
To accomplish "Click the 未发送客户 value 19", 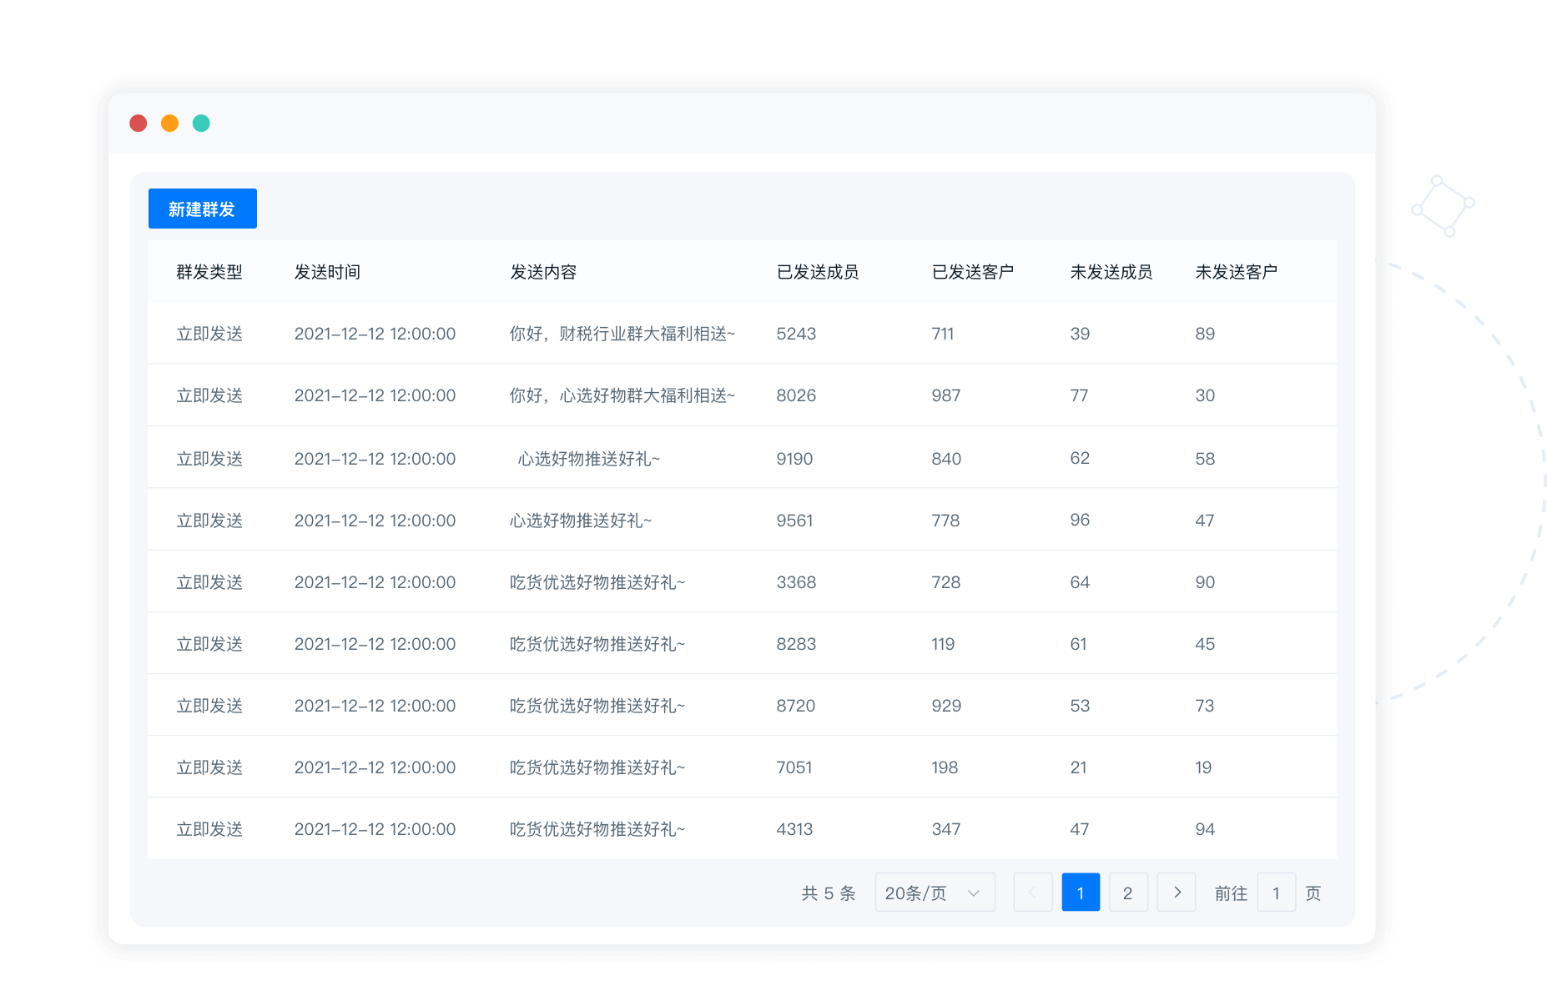I will click(1203, 767).
